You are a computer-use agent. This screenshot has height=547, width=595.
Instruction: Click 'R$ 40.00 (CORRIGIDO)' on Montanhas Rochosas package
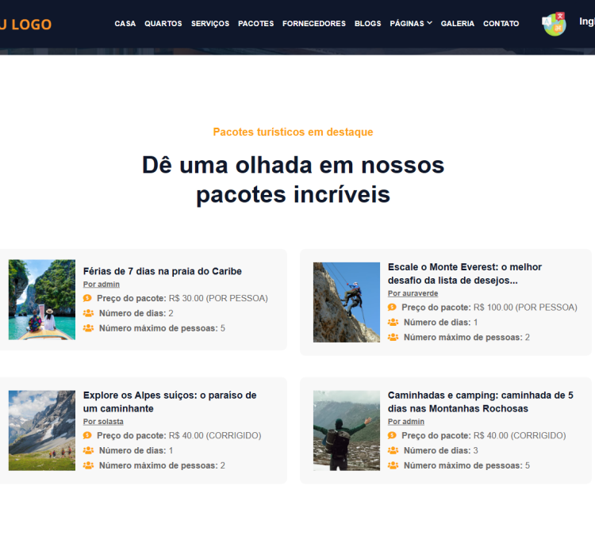520,435
